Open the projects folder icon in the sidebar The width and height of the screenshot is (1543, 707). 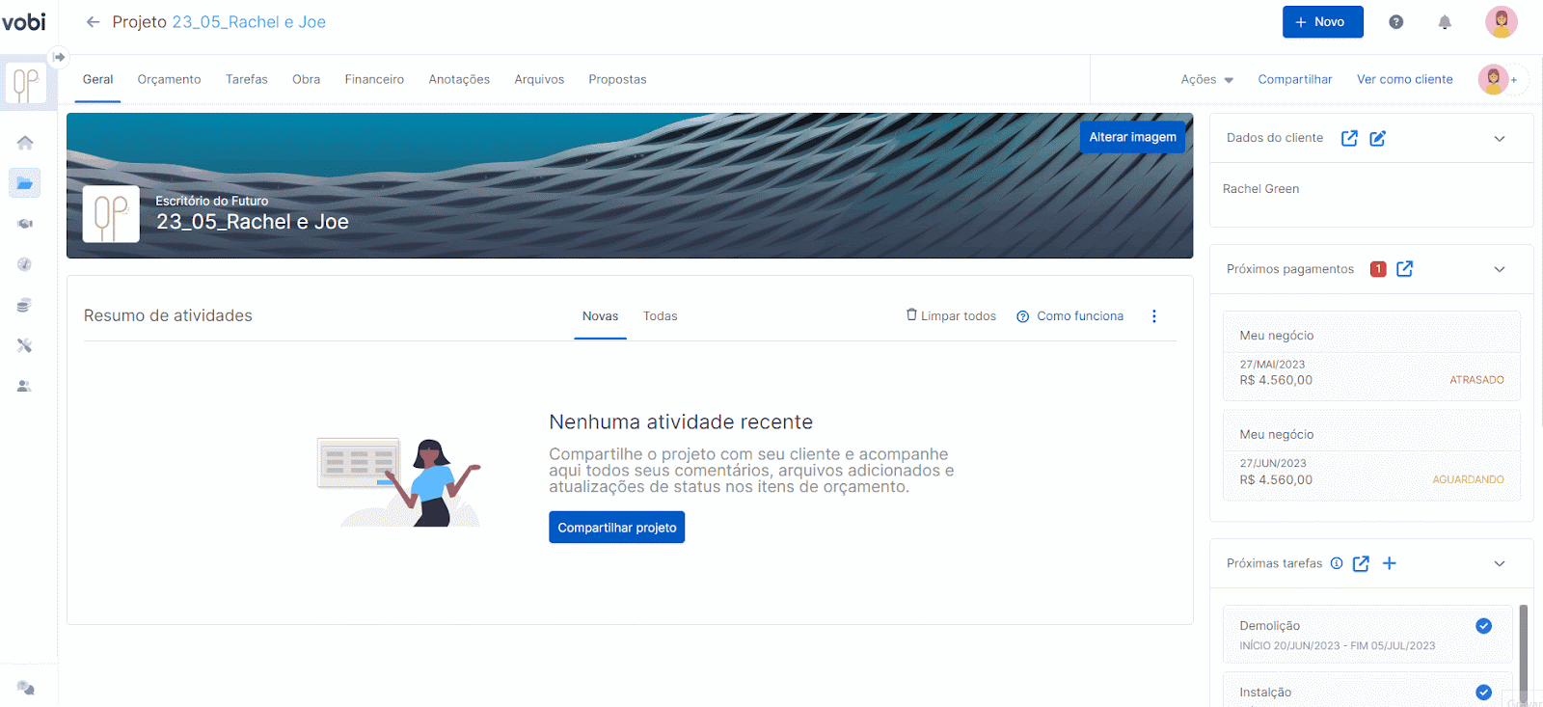[x=25, y=183]
